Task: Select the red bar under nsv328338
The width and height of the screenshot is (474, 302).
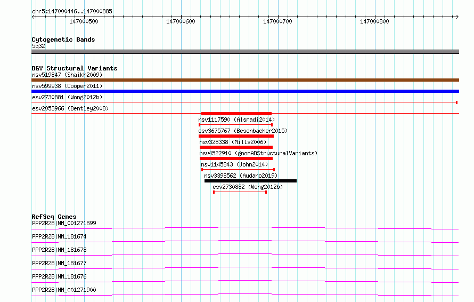Action: click(x=236, y=147)
